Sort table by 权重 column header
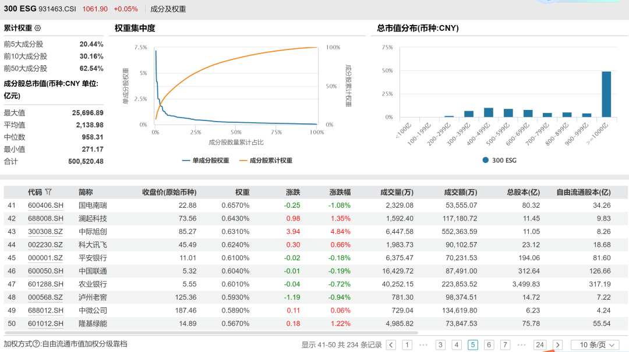This screenshot has width=629, height=352. (x=242, y=192)
